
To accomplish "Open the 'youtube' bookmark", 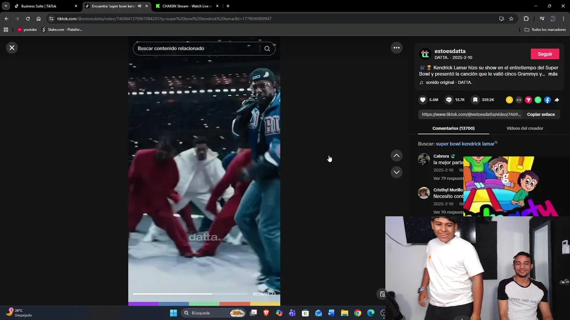I will tap(27, 30).
